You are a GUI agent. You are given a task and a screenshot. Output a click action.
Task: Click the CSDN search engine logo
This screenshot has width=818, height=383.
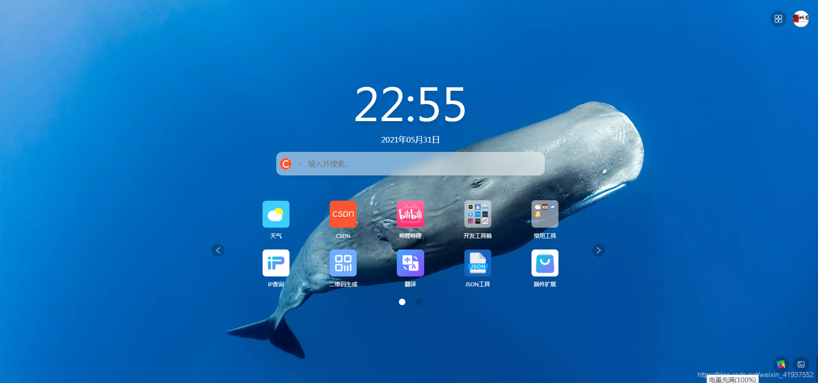coord(286,164)
